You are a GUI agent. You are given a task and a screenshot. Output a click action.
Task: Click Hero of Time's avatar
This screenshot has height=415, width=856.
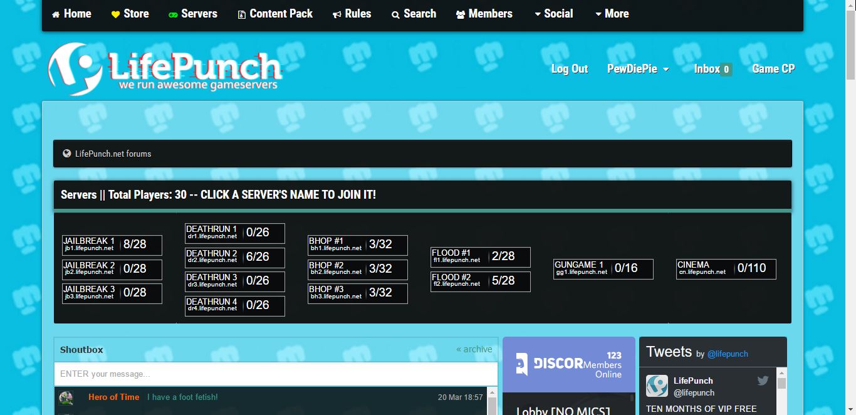point(66,398)
